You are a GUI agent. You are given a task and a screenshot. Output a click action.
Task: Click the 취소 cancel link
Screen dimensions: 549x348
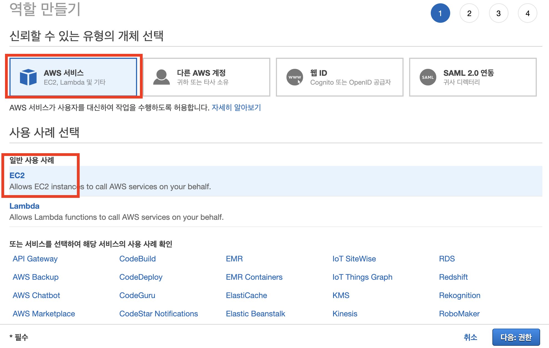[x=470, y=337]
